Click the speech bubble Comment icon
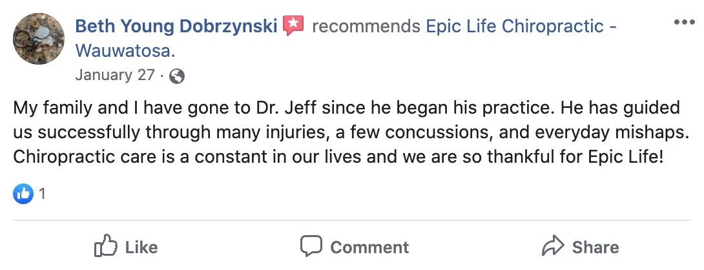Image resolution: width=704 pixels, height=270 pixels. [311, 245]
